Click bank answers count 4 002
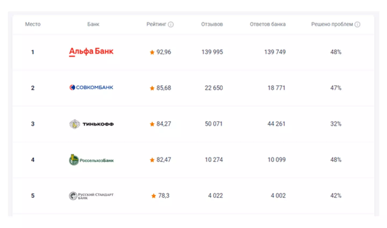This screenshot has width=387, height=228. 278,196
